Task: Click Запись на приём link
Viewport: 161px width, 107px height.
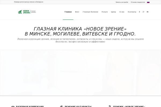Action: pyautogui.click(x=122, y=2)
